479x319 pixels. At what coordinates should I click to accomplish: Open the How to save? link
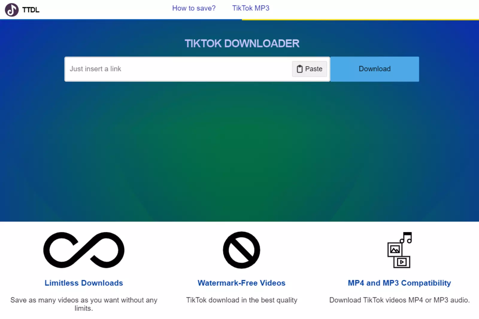(194, 8)
